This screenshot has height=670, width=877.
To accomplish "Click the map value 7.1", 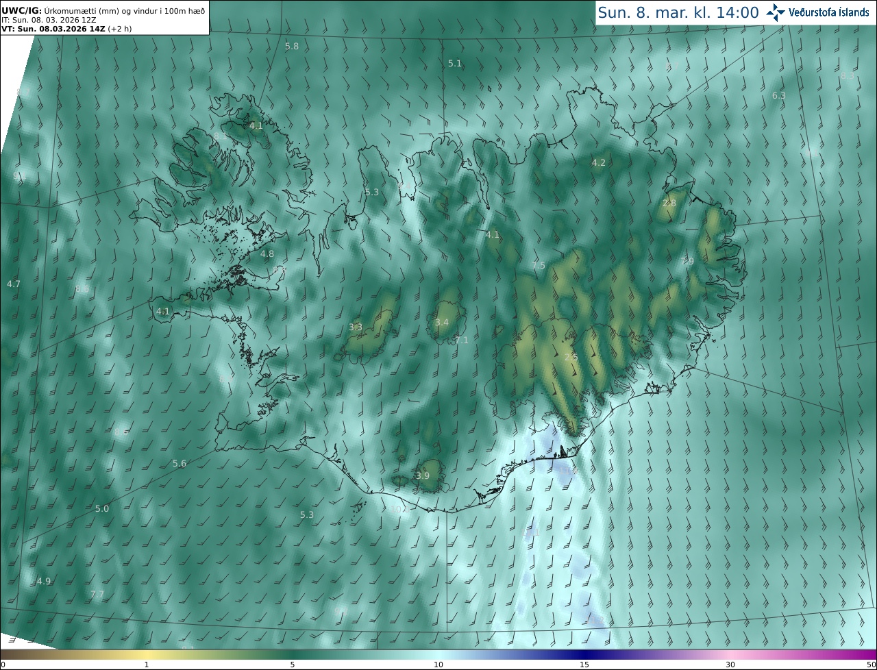I will (462, 340).
